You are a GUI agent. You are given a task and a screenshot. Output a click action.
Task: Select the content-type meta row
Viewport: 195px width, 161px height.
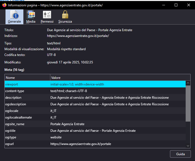[95, 91]
